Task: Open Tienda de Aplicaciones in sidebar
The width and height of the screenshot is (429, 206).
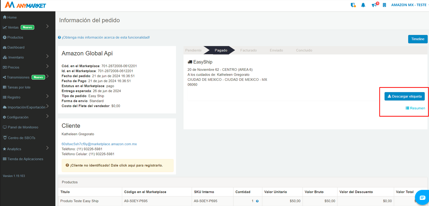Action: coord(23,159)
